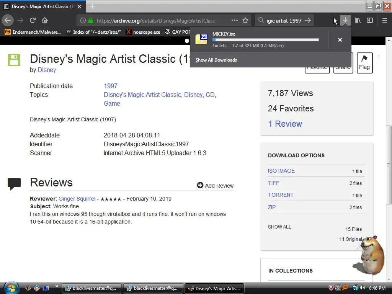Click the network tray icon
Screen dimensions: 392x294
point(355,288)
